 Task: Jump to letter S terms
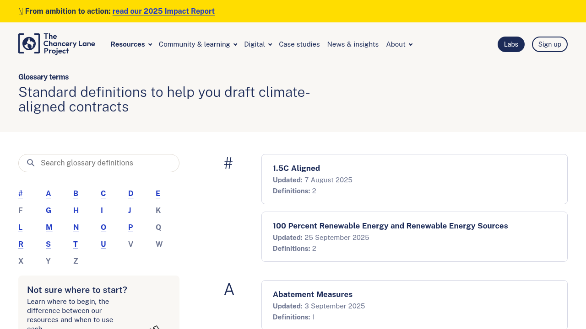(x=49, y=244)
